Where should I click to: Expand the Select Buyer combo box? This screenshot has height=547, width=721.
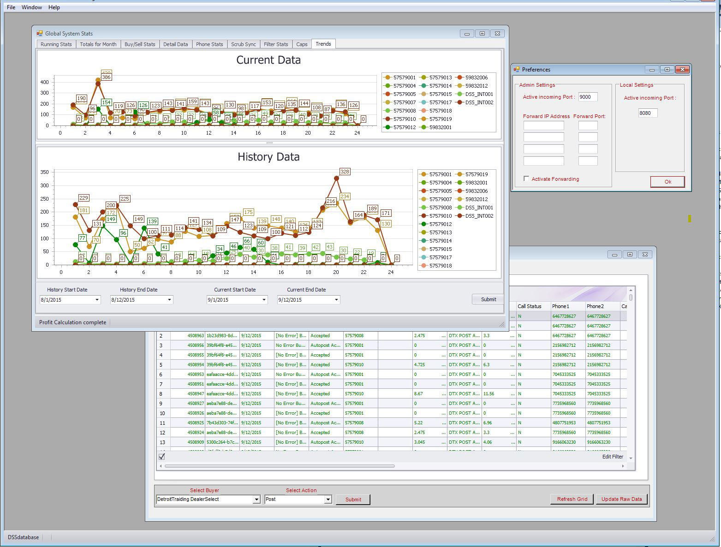256,499
